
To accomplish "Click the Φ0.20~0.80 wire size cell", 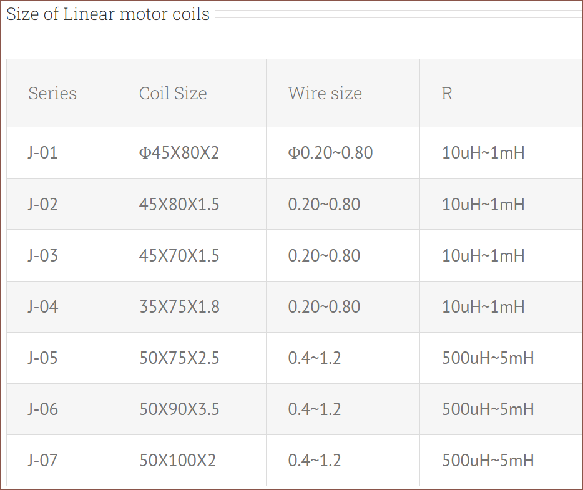I will click(330, 153).
